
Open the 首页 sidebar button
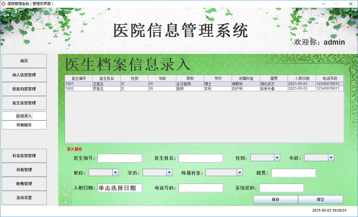24,61
